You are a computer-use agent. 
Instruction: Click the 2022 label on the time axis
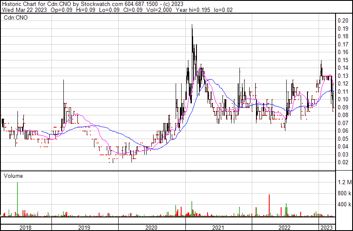pyautogui.click(x=285, y=228)
